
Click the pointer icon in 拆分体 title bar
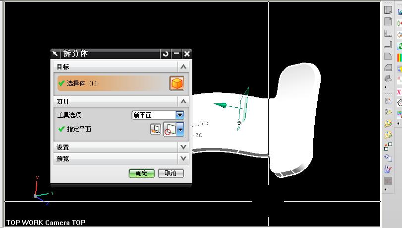point(55,54)
